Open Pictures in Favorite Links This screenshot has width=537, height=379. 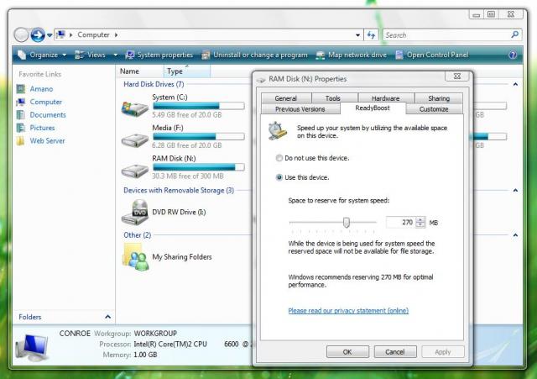pyautogui.click(x=42, y=128)
